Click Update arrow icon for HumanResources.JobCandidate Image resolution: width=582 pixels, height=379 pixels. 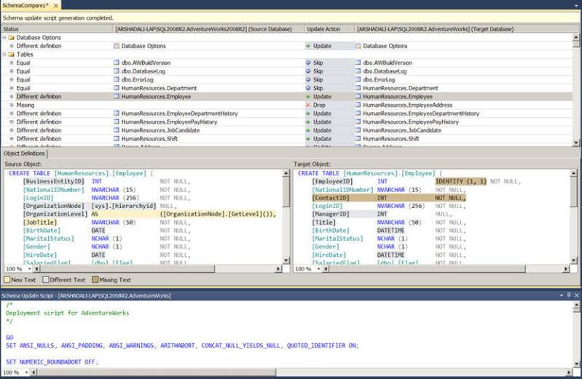[x=308, y=130]
